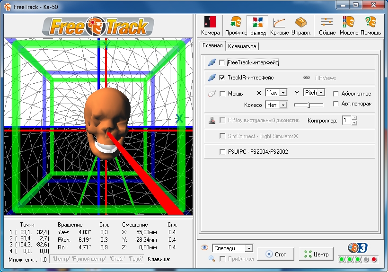Image resolution: width=388 pixels, height=272 pixels.
Task: Open the Колесо Нет dropdown
Action: coord(276,105)
